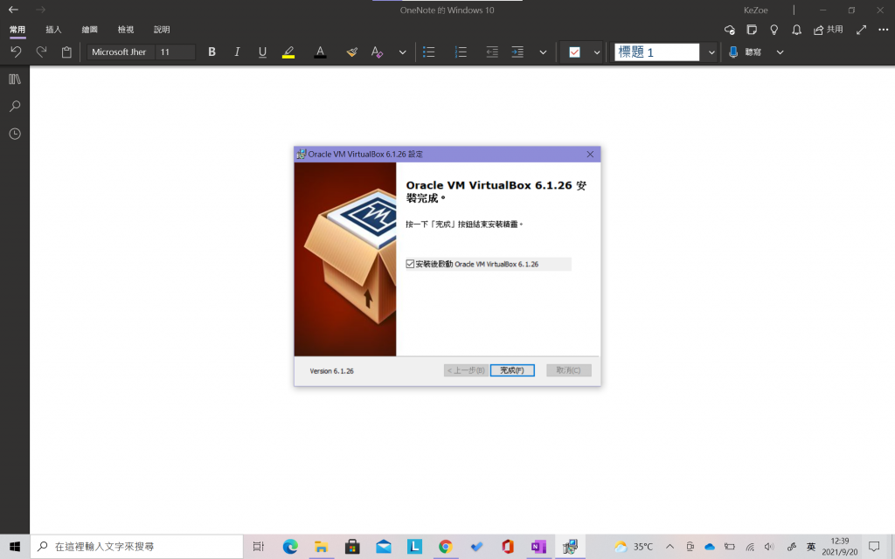Click the lightbulb tell me icon
Screen dimensions: 895x559
pos(774,30)
